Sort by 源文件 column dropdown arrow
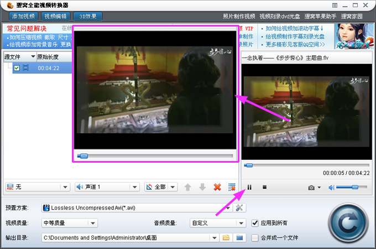The width and height of the screenshot is (376, 249). [33, 56]
